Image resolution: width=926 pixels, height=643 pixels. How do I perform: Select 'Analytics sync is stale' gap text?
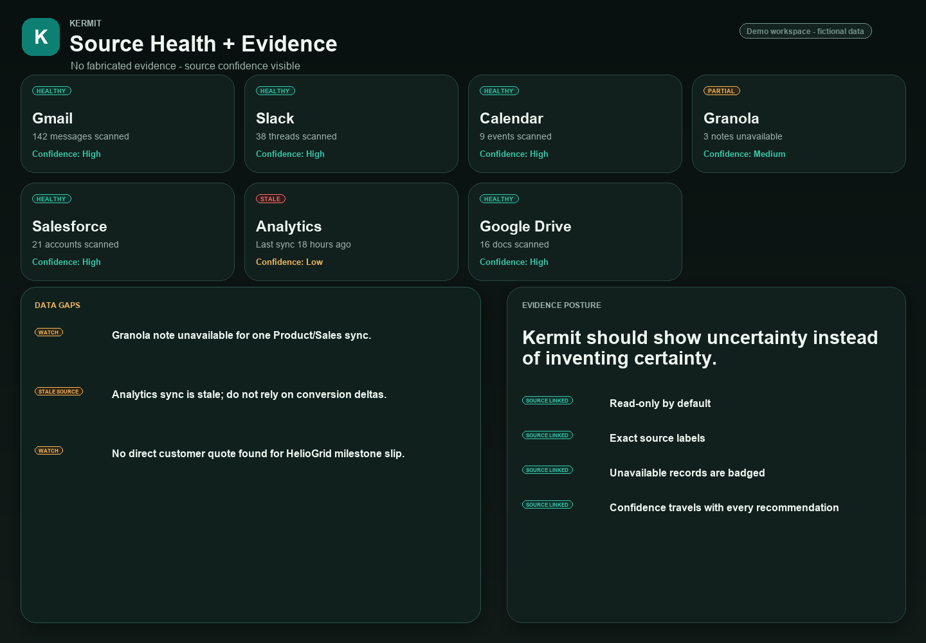click(x=249, y=394)
